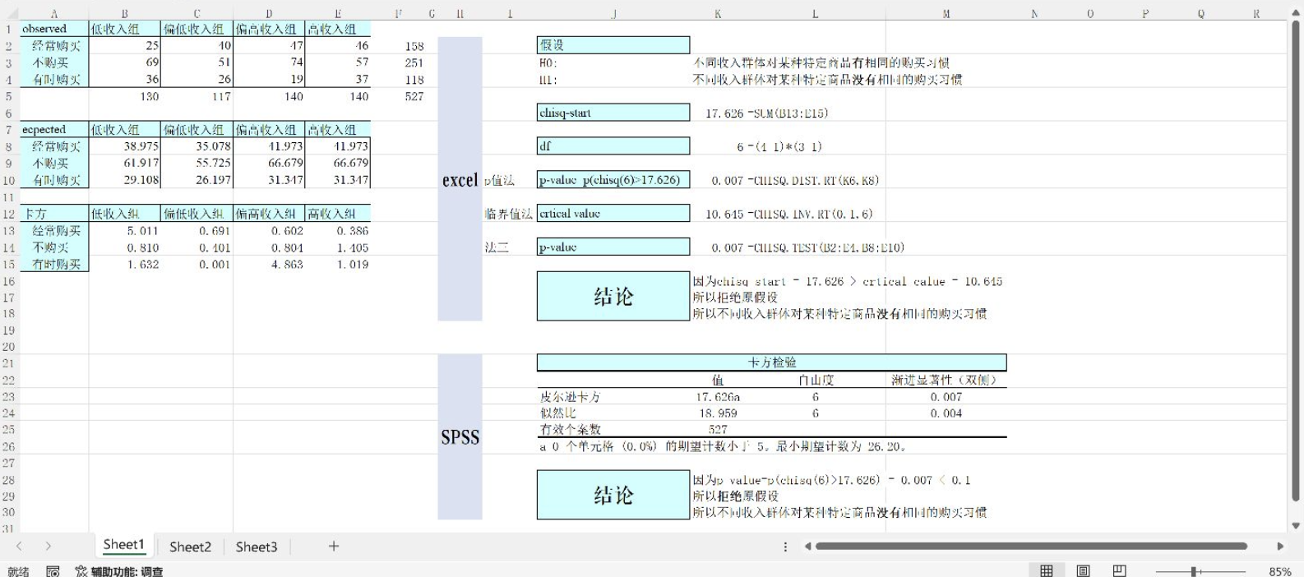Switch to Page Layout view
The height and width of the screenshot is (577, 1304).
(x=1083, y=570)
